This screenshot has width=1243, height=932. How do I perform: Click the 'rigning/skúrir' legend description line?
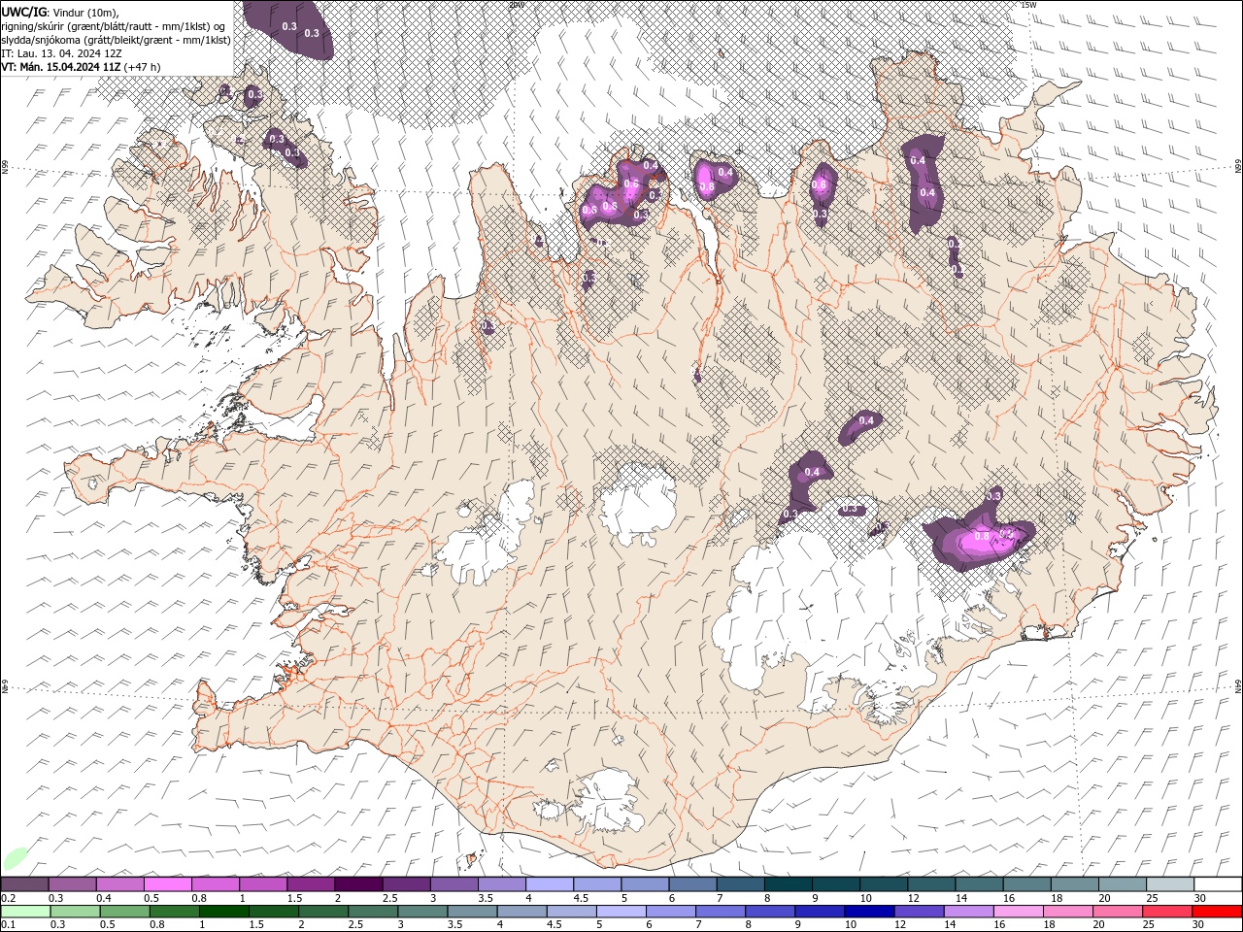114,26
